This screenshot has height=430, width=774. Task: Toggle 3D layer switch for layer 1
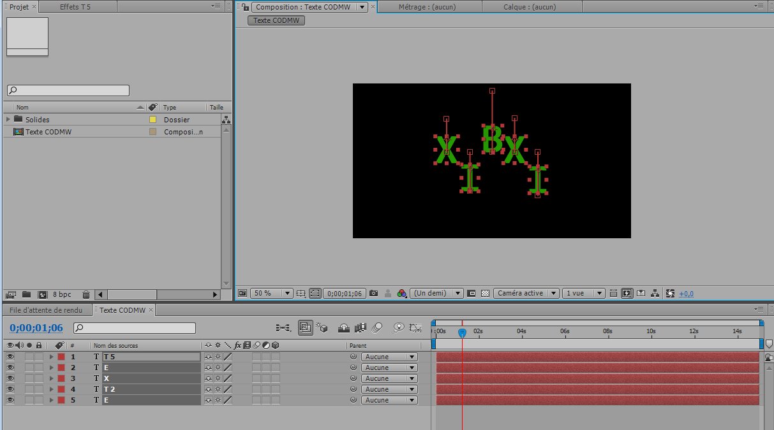(x=276, y=357)
